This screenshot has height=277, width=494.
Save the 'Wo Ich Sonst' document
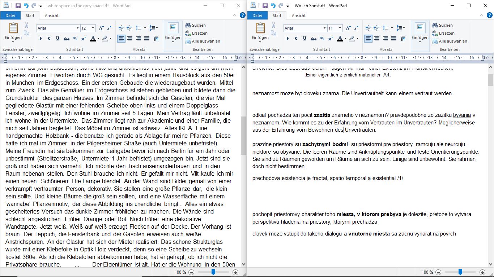265,6
